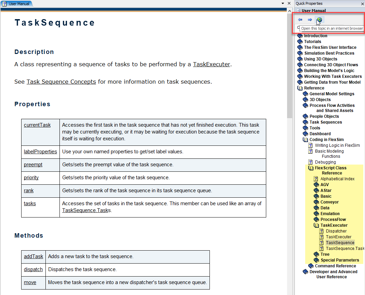365x295 pixels.
Task: Click the book icon beside Command Reference
Action: pos(311,266)
